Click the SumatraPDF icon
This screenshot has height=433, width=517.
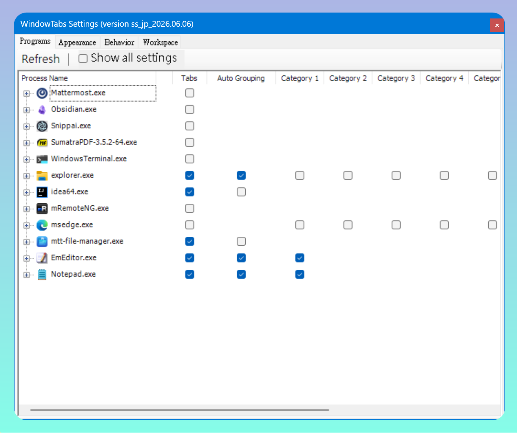click(x=42, y=143)
